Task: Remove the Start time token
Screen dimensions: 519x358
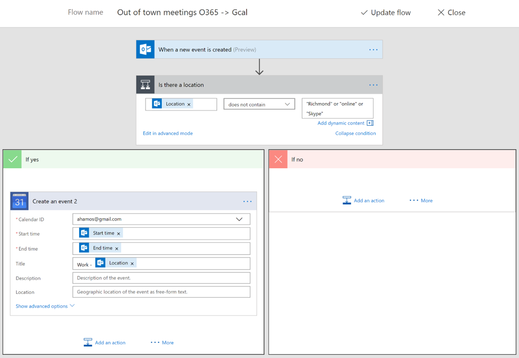Action: pyautogui.click(x=119, y=233)
